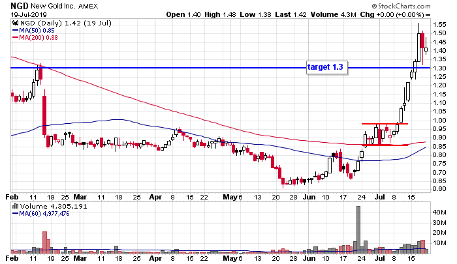Click the 10M volume axis label
This screenshot has height=264, width=457.
point(439,243)
